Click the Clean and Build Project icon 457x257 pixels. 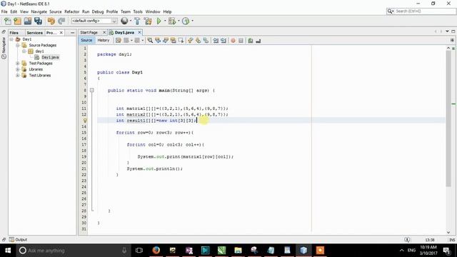point(148,21)
